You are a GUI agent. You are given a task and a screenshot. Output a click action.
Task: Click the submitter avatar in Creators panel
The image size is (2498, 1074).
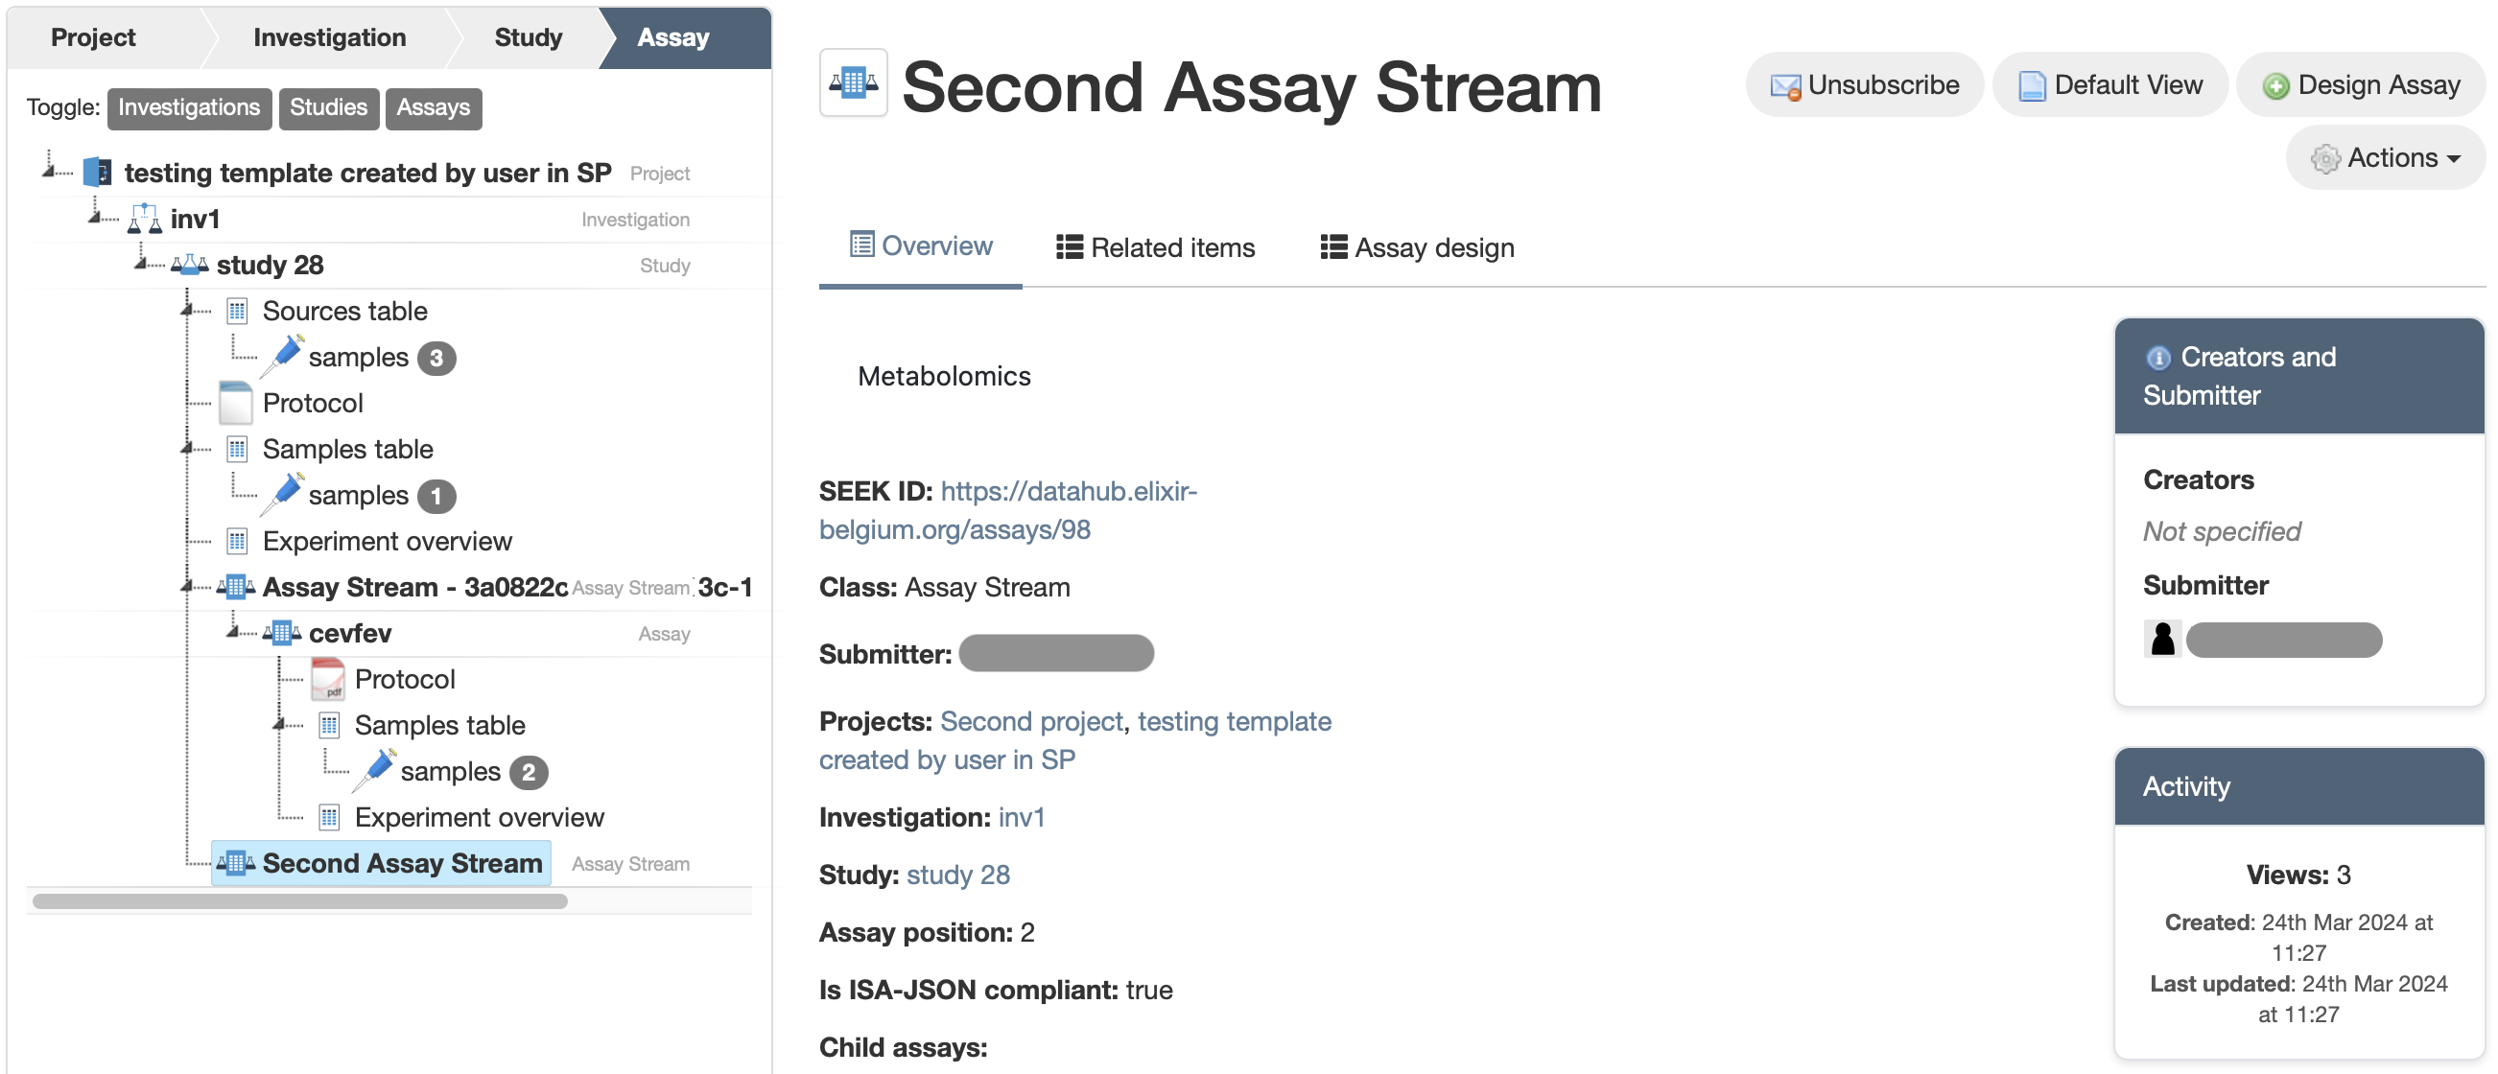2162,639
